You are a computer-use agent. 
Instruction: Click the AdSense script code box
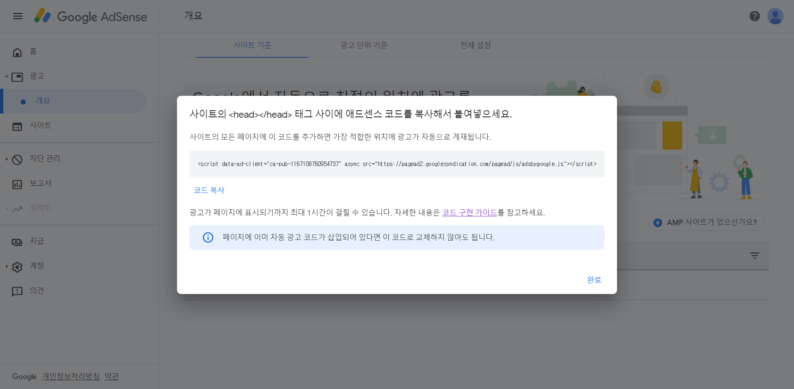click(397, 164)
